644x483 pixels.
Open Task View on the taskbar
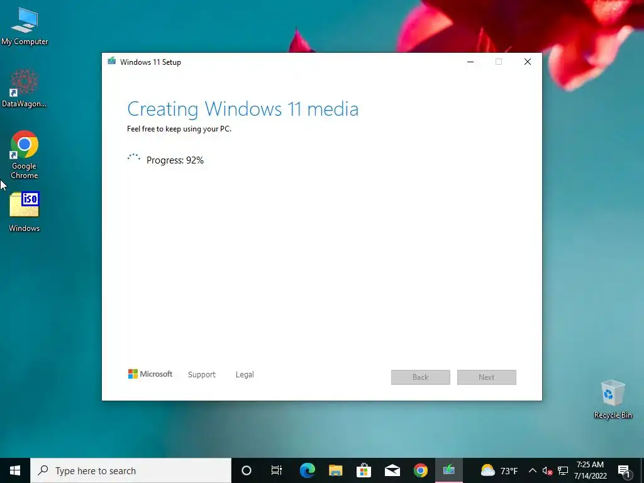pos(277,470)
